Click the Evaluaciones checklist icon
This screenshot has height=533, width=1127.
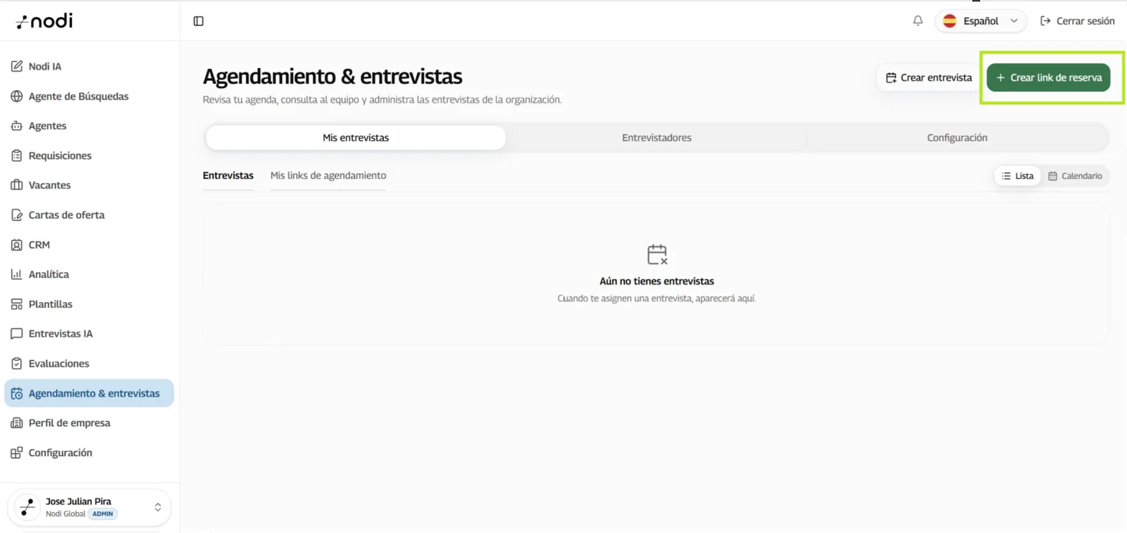(x=17, y=364)
